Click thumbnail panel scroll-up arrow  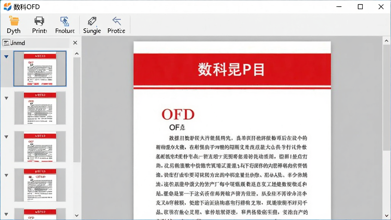tap(77, 53)
